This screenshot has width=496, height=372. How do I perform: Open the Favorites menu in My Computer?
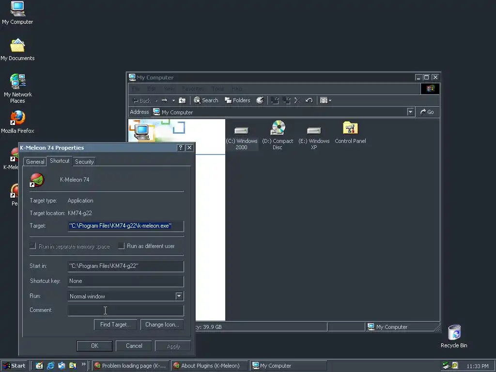193,89
